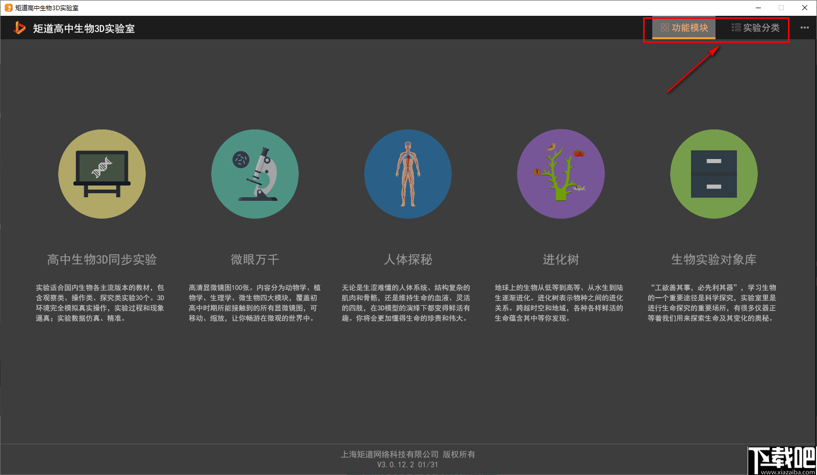Open the 微眼万千 microscope icon
The height and width of the screenshot is (475, 817).
click(x=255, y=174)
